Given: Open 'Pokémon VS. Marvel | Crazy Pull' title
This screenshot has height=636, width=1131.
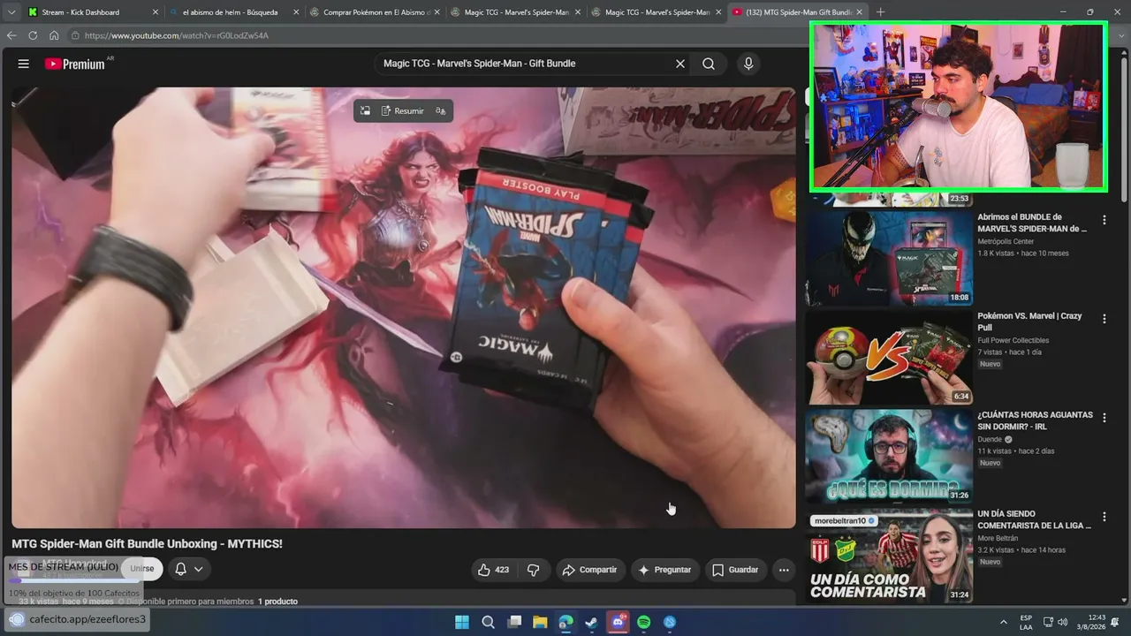Looking at the screenshot, I should coord(1029,322).
